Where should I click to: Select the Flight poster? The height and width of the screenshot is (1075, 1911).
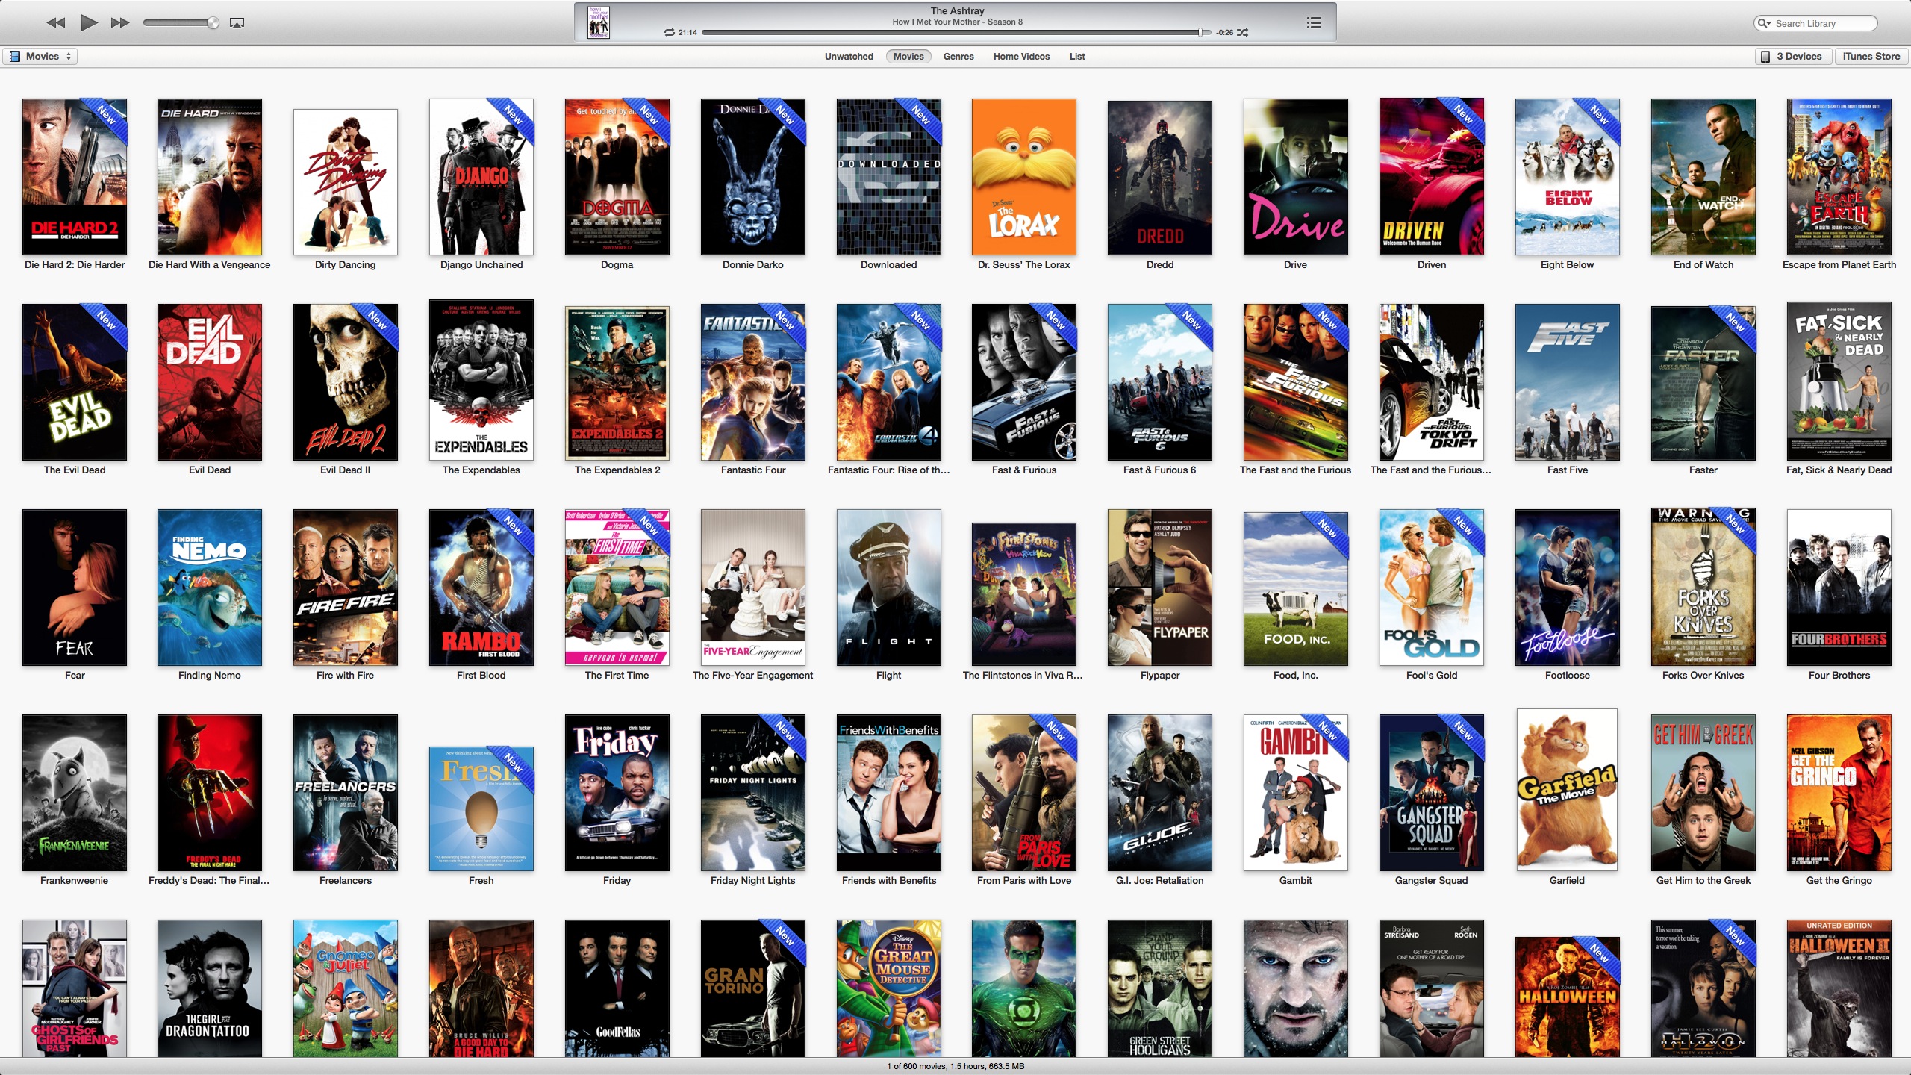(x=889, y=588)
